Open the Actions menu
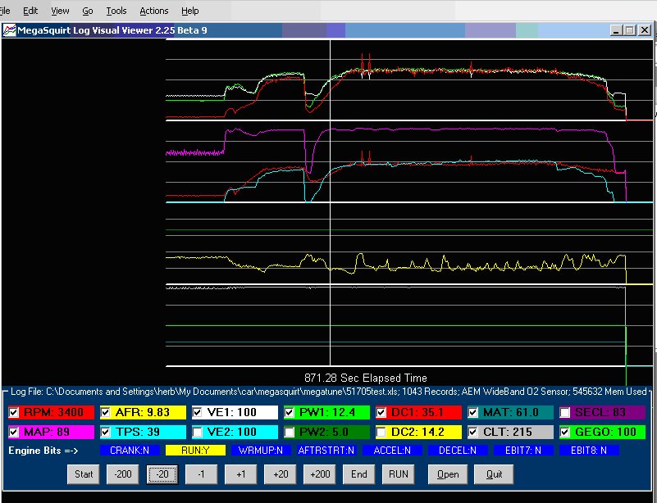This screenshot has height=503, width=657. (153, 11)
